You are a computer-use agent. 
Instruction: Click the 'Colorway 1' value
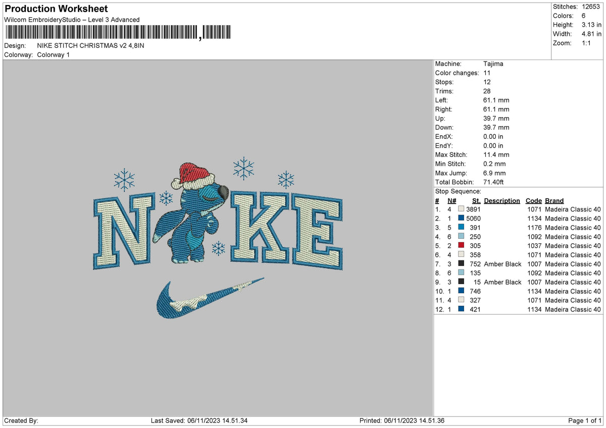[x=54, y=55]
